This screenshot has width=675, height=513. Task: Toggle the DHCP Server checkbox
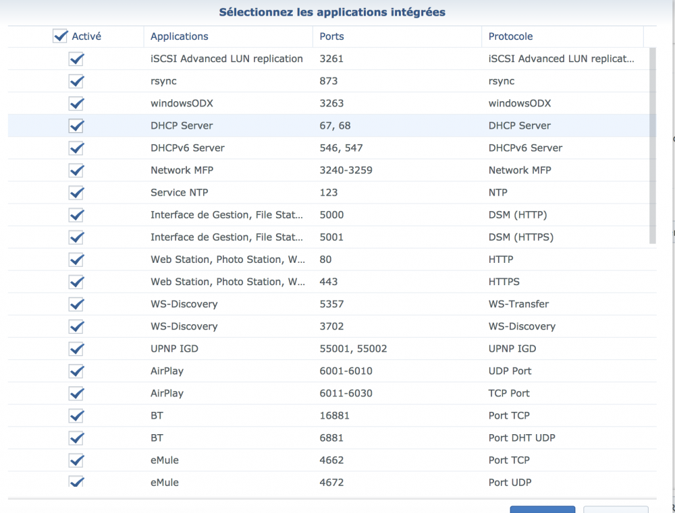click(76, 126)
